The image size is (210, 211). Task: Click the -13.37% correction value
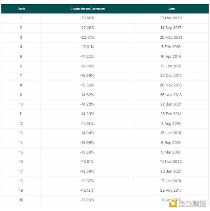click(87, 181)
